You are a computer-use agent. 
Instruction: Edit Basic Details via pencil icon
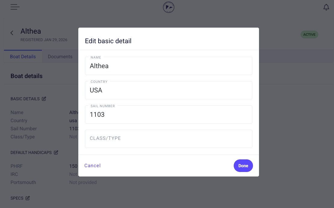click(x=44, y=99)
